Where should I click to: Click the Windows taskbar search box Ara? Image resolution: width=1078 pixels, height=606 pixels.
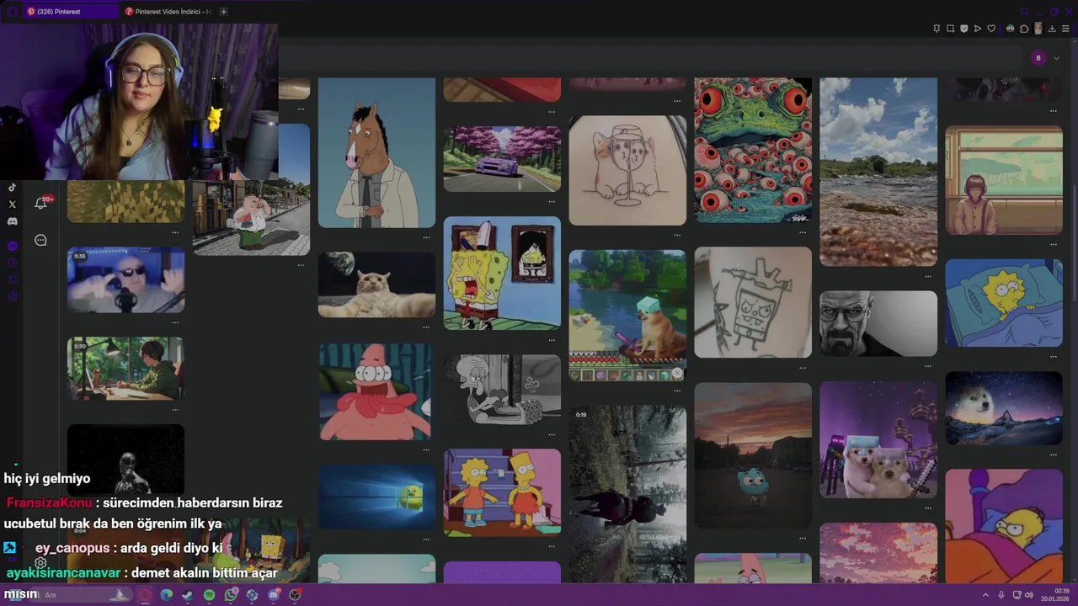pyautogui.click(x=80, y=595)
